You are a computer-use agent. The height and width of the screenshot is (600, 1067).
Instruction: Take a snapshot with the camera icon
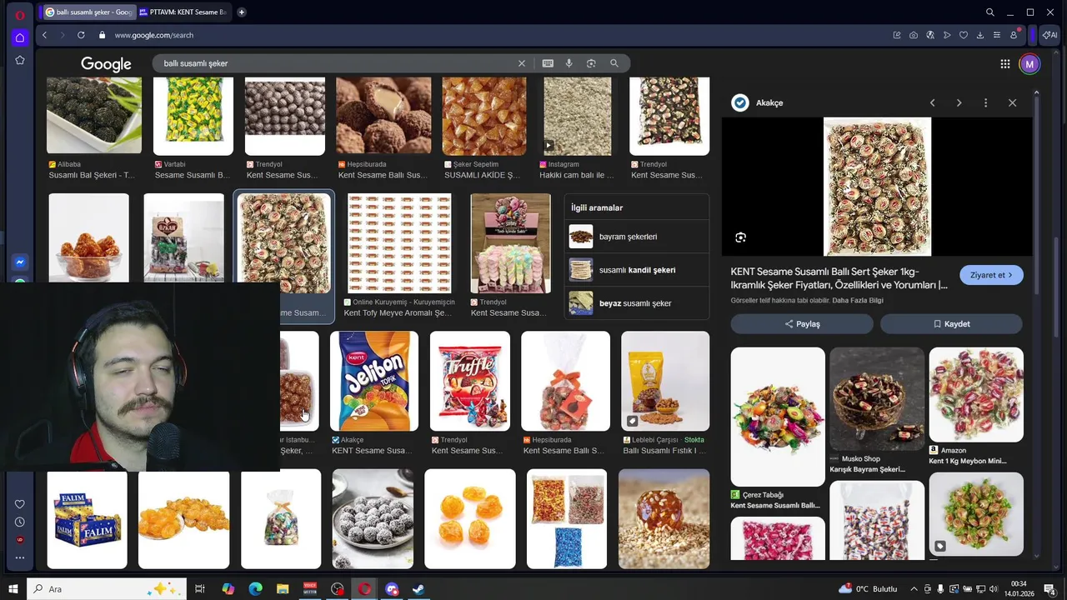pyautogui.click(x=914, y=35)
